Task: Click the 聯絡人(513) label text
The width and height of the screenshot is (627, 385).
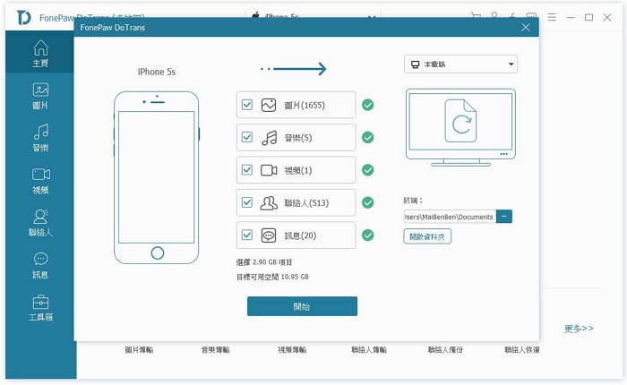Action: point(306,203)
